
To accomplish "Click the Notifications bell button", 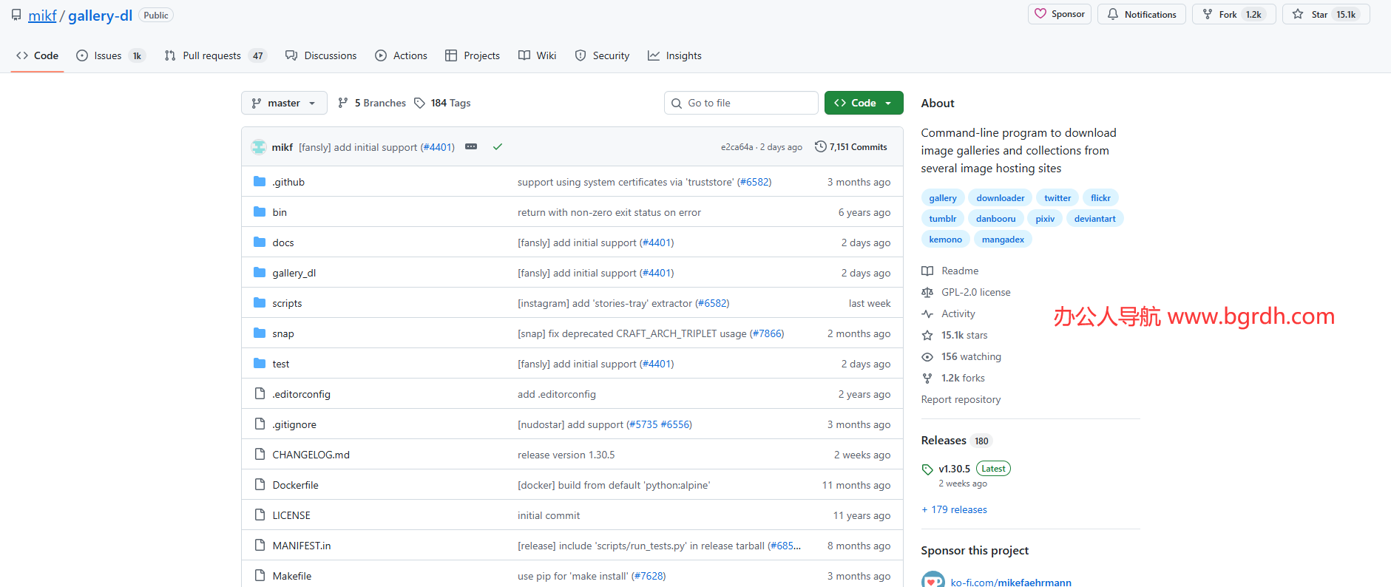I will 1142,15.
